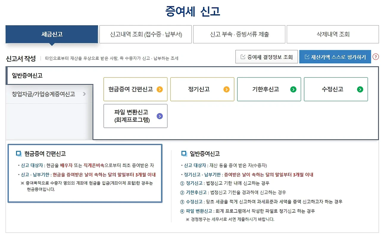
Task: Click the check icon in 재산가액 스스로 평가하기
Action: [x=307, y=57]
